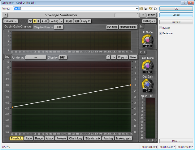The width and height of the screenshot is (195, 150).
Task: Toggle DOWNWARD MODE
Action: pos(128,27)
